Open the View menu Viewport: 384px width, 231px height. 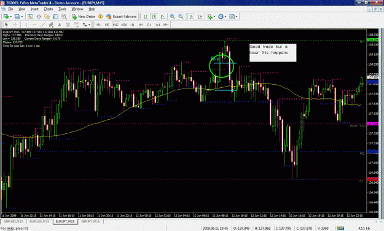[x=22, y=9]
